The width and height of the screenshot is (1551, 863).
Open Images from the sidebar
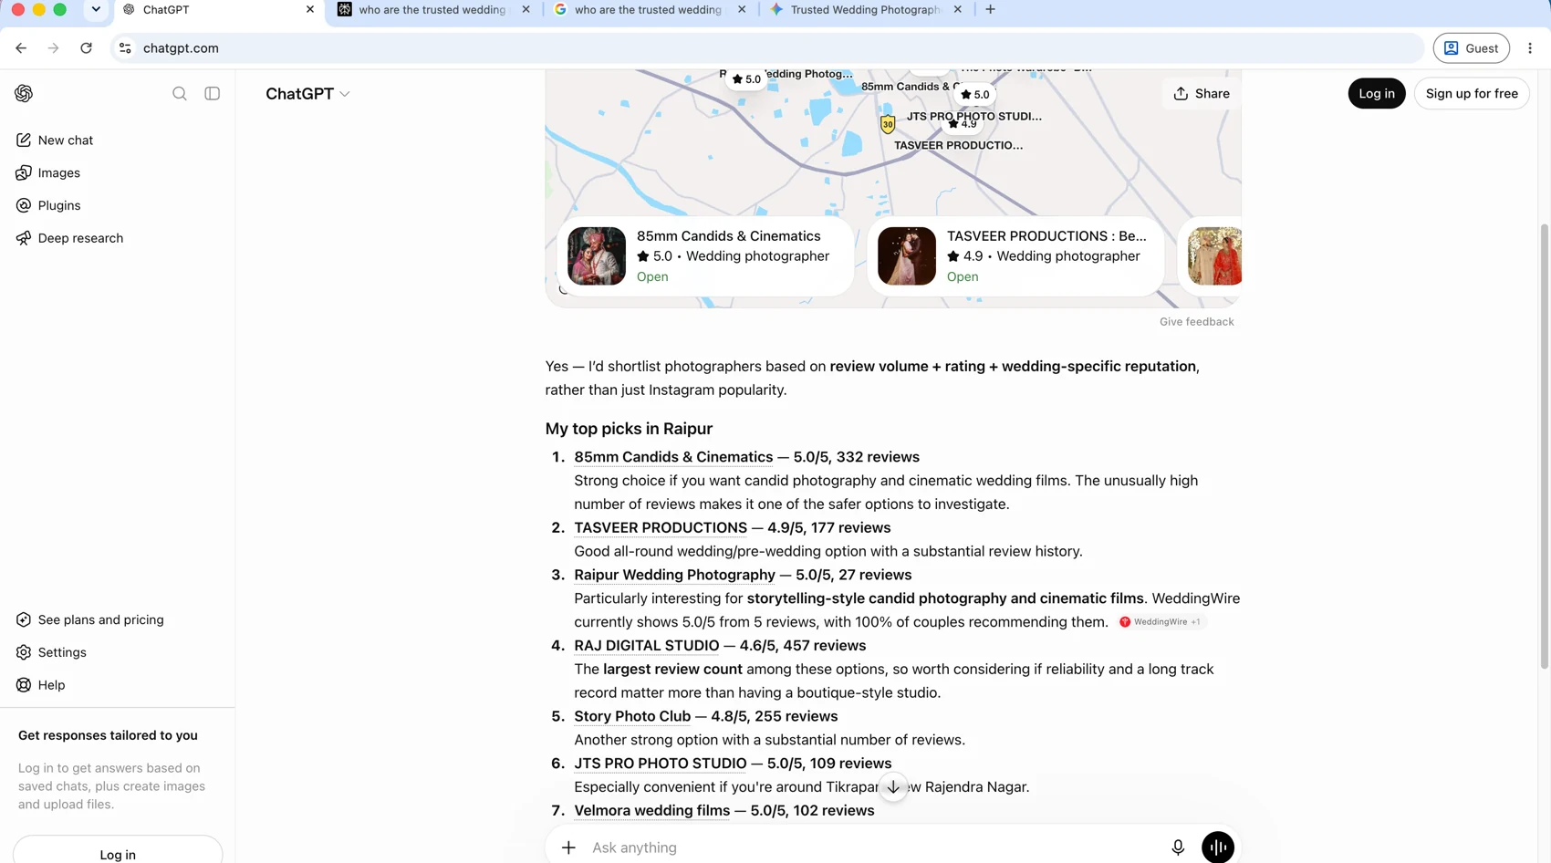click(x=48, y=173)
